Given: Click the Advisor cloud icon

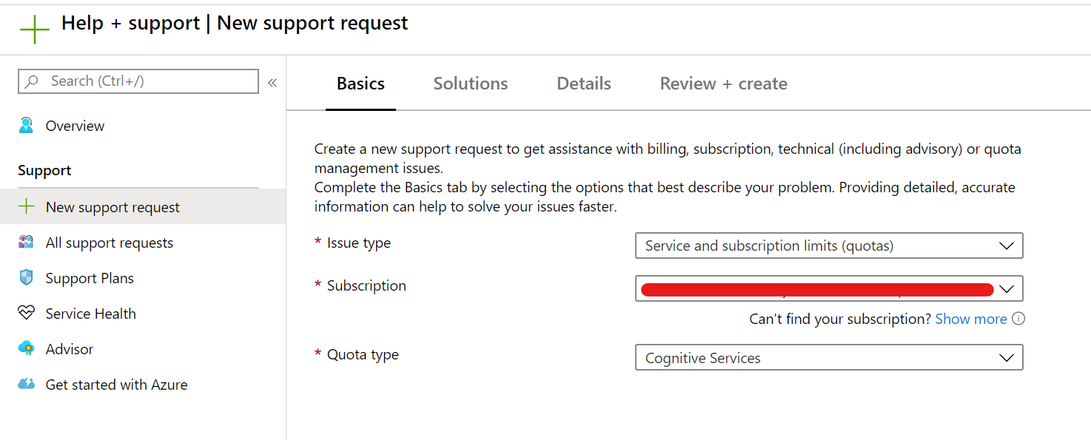Looking at the screenshot, I should (27, 348).
